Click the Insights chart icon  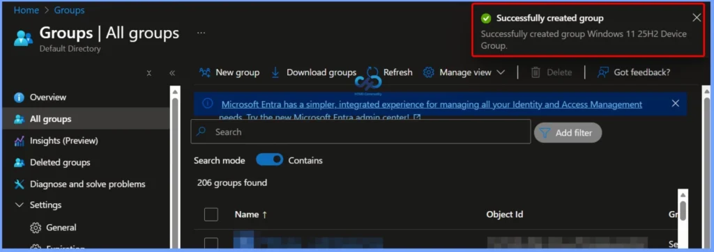coord(19,141)
